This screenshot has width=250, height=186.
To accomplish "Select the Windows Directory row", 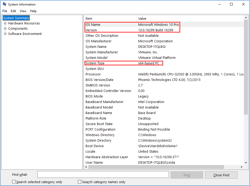I will coord(164,135).
